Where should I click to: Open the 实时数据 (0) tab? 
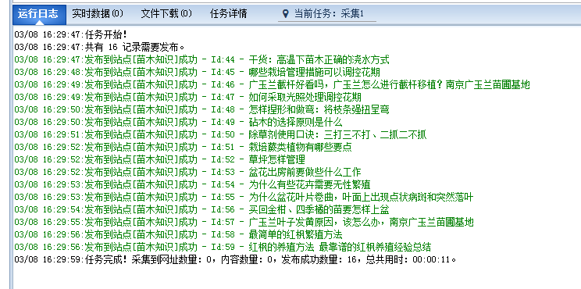coord(98,14)
